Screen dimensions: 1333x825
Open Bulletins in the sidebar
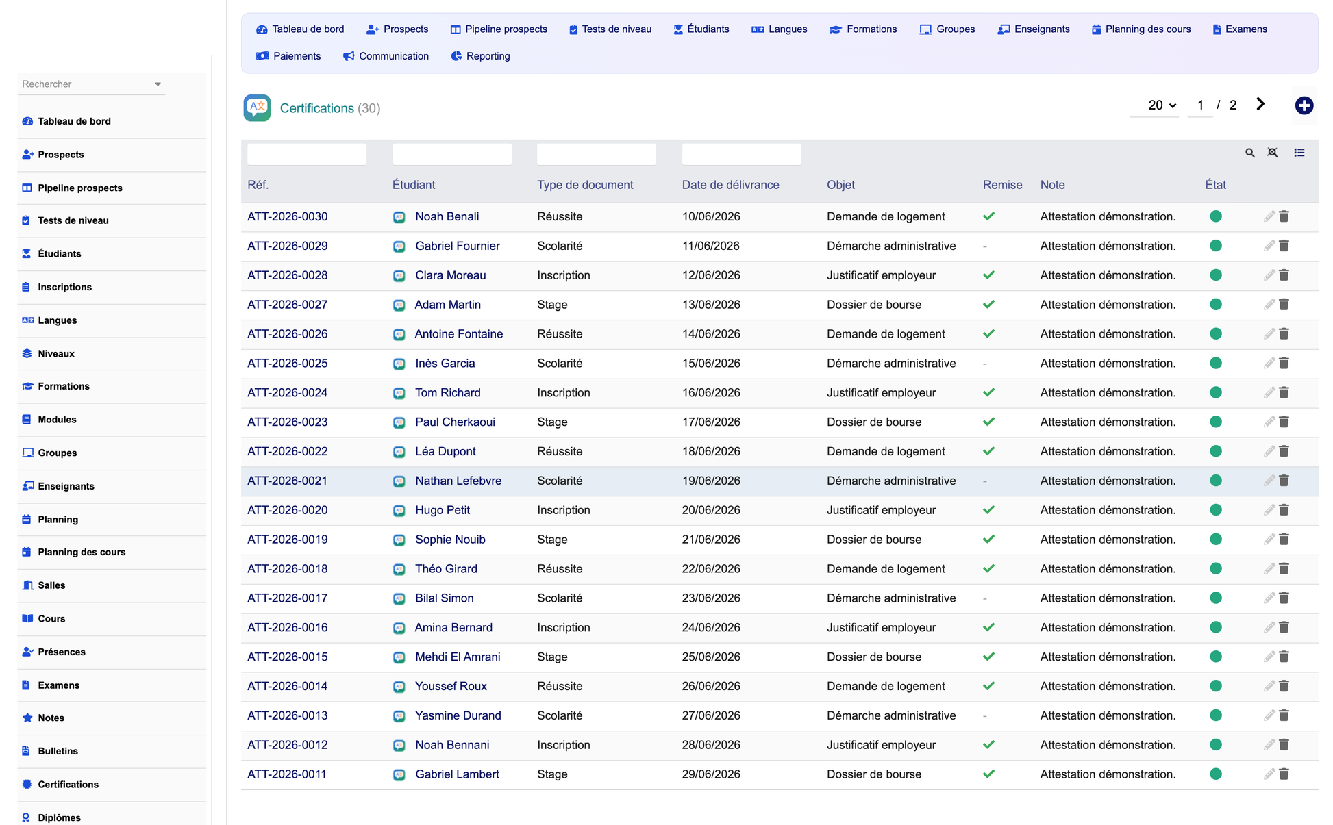(x=112, y=751)
